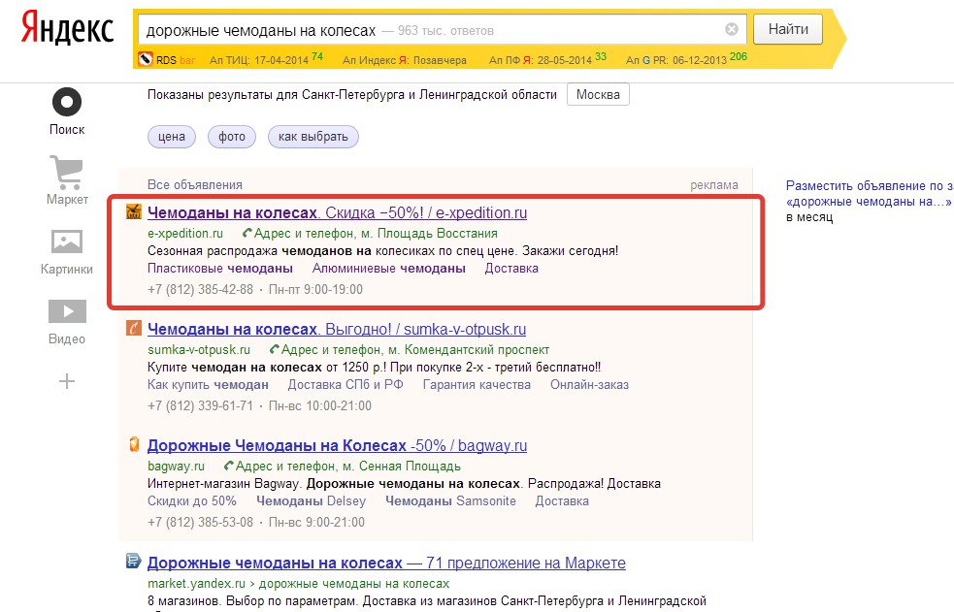The width and height of the screenshot is (954, 612).
Task: Open the Маркет shopping cart icon
Action: tap(67, 172)
